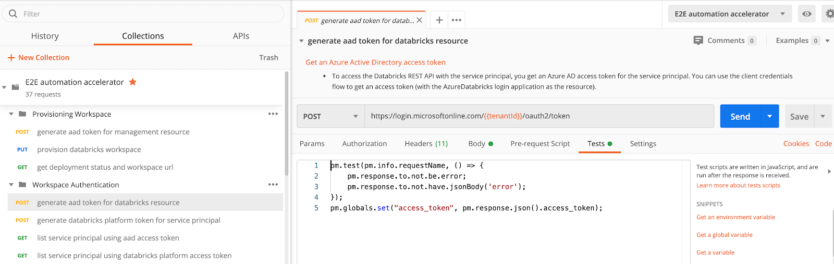Click the environment quick look eye icon
Viewport: 834px width, 264px height.
point(806,14)
